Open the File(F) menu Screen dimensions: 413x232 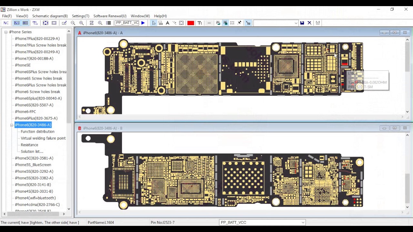[7, 16]
